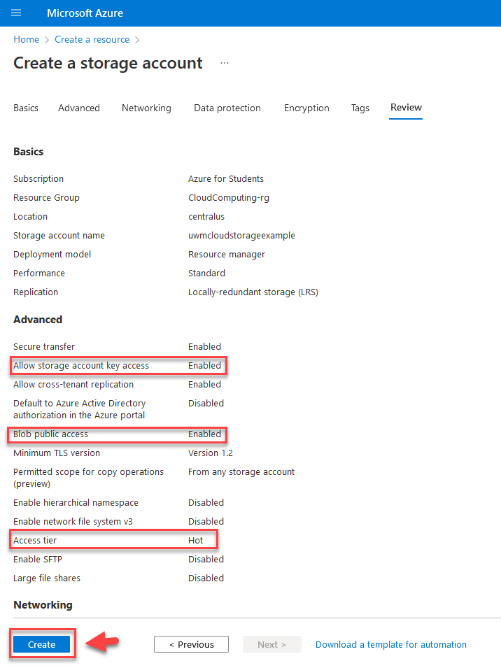Select the Review tab

click(x=406, y=107)
